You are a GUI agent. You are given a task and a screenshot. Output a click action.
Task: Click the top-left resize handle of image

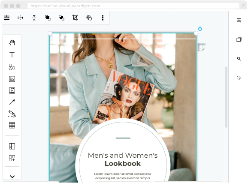[x=50, y=33]
